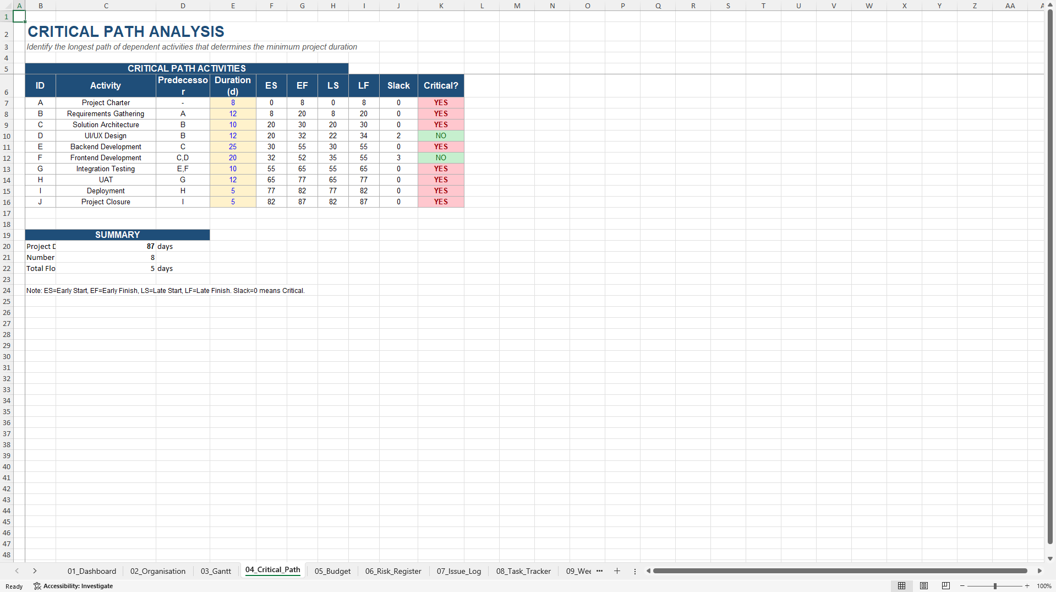
Task: Select slack value '3' for Frontend Development
Action: tap(398, 158)
